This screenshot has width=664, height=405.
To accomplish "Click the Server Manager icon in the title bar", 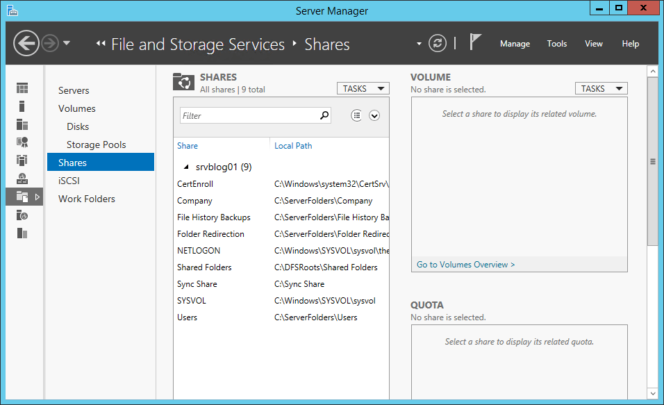I will [12, 10].
